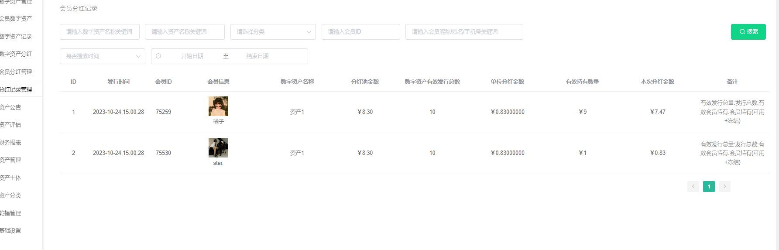
Task: Navigate to 财务报表 in sidebar
Action: click(x=11, y=143)
